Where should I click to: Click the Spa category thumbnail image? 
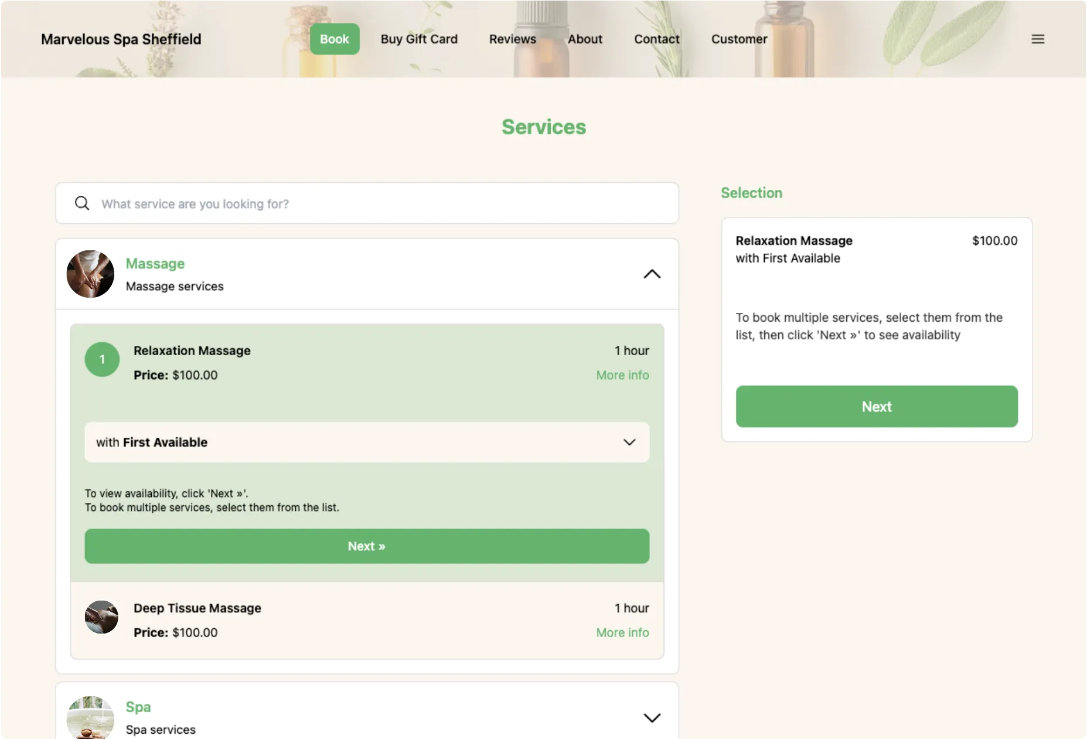coord(90,717)
